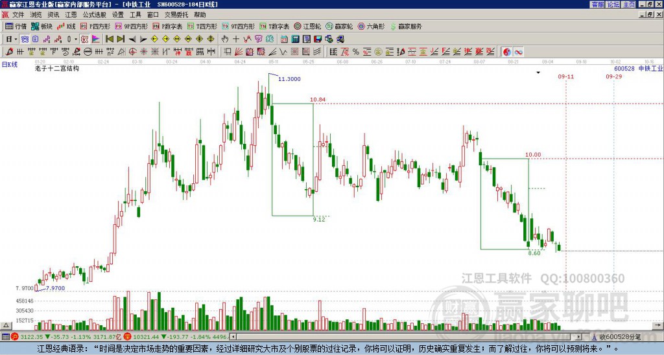The height and width of the screenshot is (355, 664).
Task: Switch to K线 chart view
Action: [66, 26]
